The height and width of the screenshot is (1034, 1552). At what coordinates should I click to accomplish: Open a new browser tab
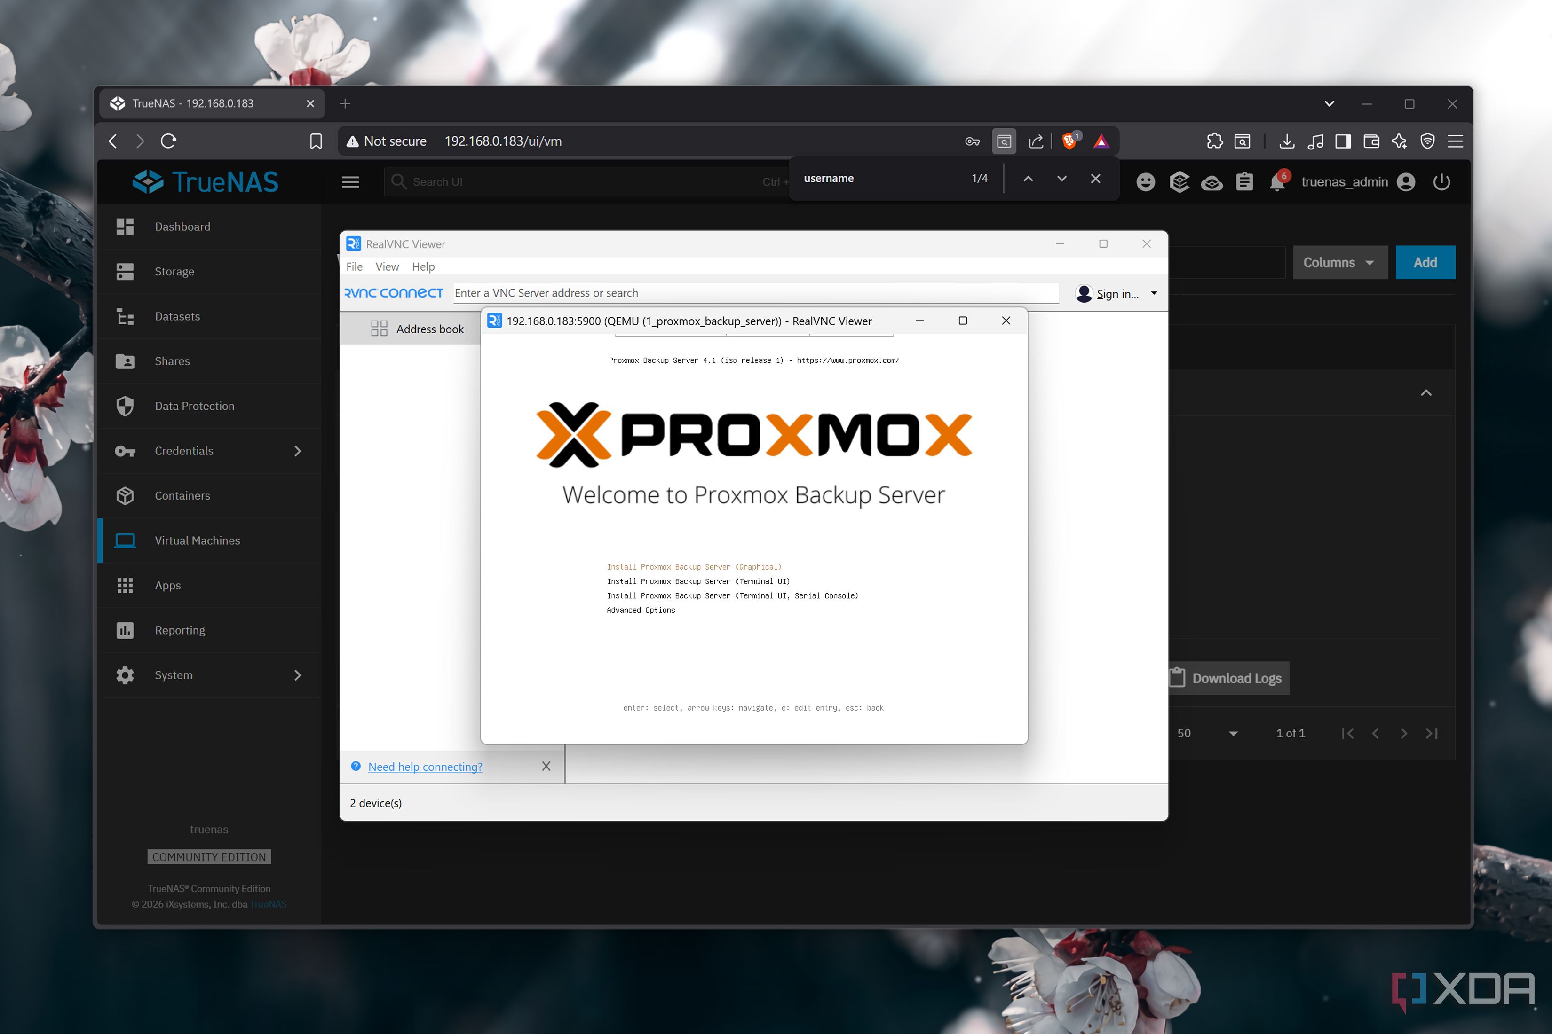tap(345, 103)
